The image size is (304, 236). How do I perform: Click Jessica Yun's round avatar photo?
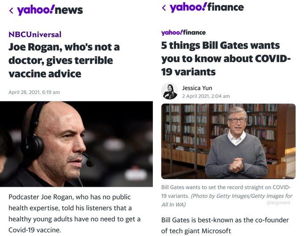point(170,91)
